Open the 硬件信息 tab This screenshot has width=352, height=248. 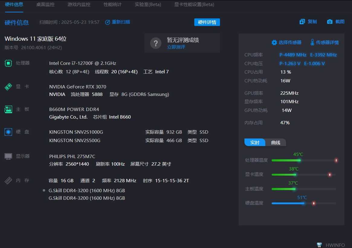(x=14, y=5)
